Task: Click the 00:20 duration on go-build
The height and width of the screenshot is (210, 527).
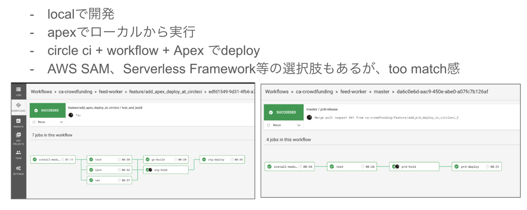Action: coord(182,159)
